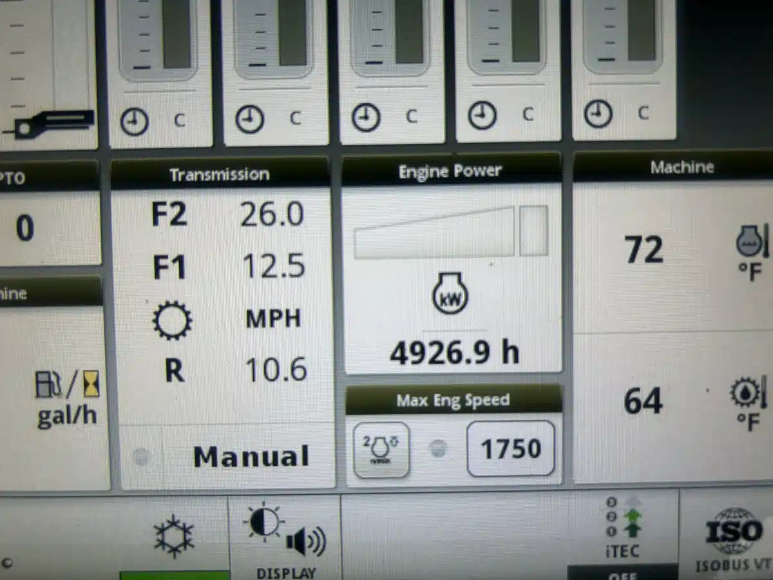The height and width of the screenshot is (580, 773).
Task: Click the fuel pump gal/h icon
Action: [x=67, y=385]
